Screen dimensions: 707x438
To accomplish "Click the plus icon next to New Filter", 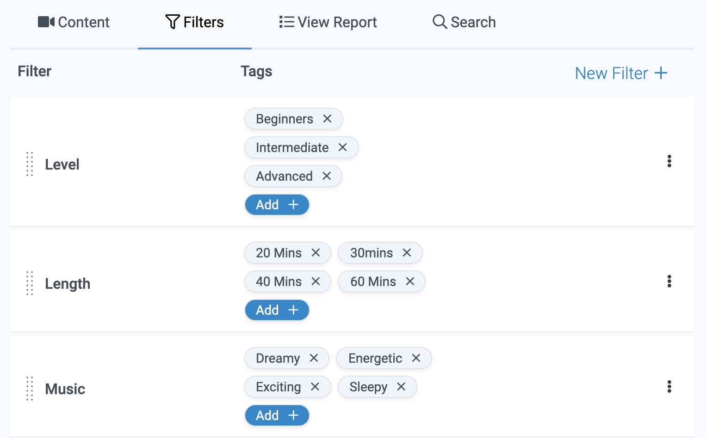I will tap(662, 73).
